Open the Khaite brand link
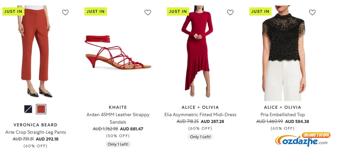 click(x=118, y=107)
